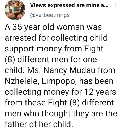Viewport: 122px width, 133px height.
Task: Tap "collecting money" in the tweet body
Action: coord(37,92)
